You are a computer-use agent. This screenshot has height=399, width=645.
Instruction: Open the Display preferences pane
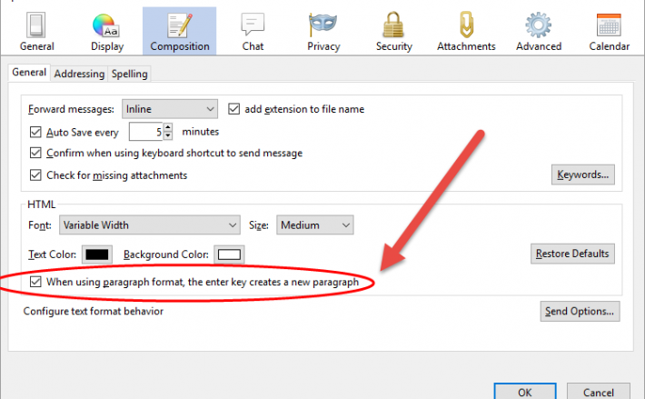107,32
